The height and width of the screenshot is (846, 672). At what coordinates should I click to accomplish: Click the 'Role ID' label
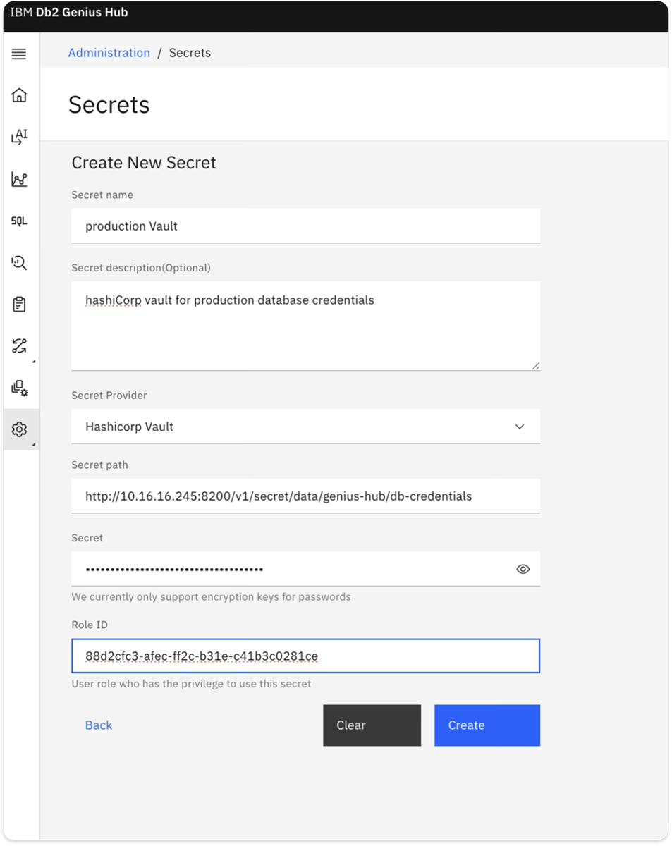[x=90, y=625]
